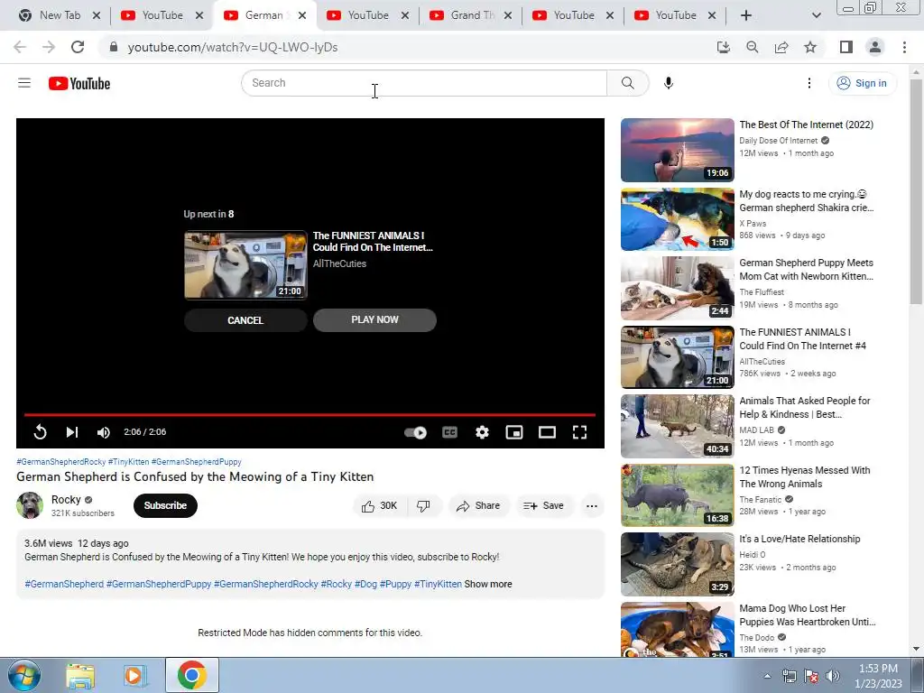Viewport: 924px width, 693px height.
Task: Focus the YouTube search field
Action: coord(424,83)
